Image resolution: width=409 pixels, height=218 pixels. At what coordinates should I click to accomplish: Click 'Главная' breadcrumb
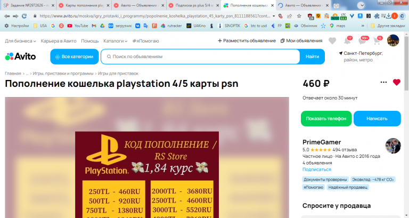click(13, 74)
